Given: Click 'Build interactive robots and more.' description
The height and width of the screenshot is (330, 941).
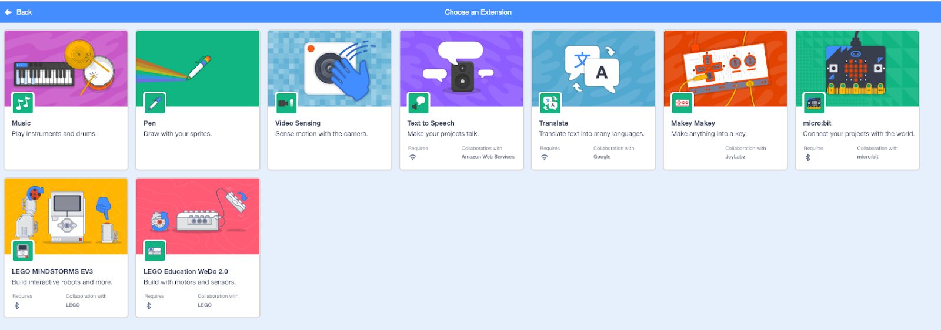Looking at the screenshot, I should 62,282.
